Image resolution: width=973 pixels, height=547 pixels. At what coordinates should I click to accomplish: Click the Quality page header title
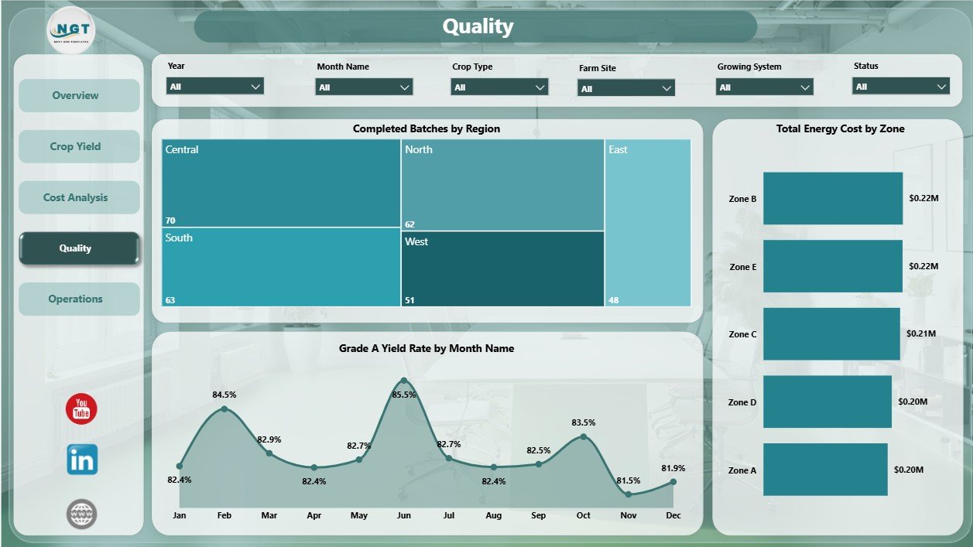click(x=478, y=26)
